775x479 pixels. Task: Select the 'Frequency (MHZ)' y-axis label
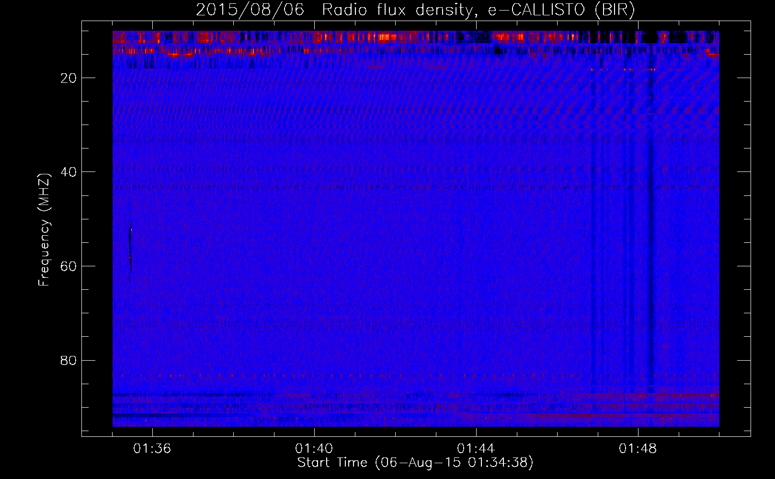click(44, 230)
